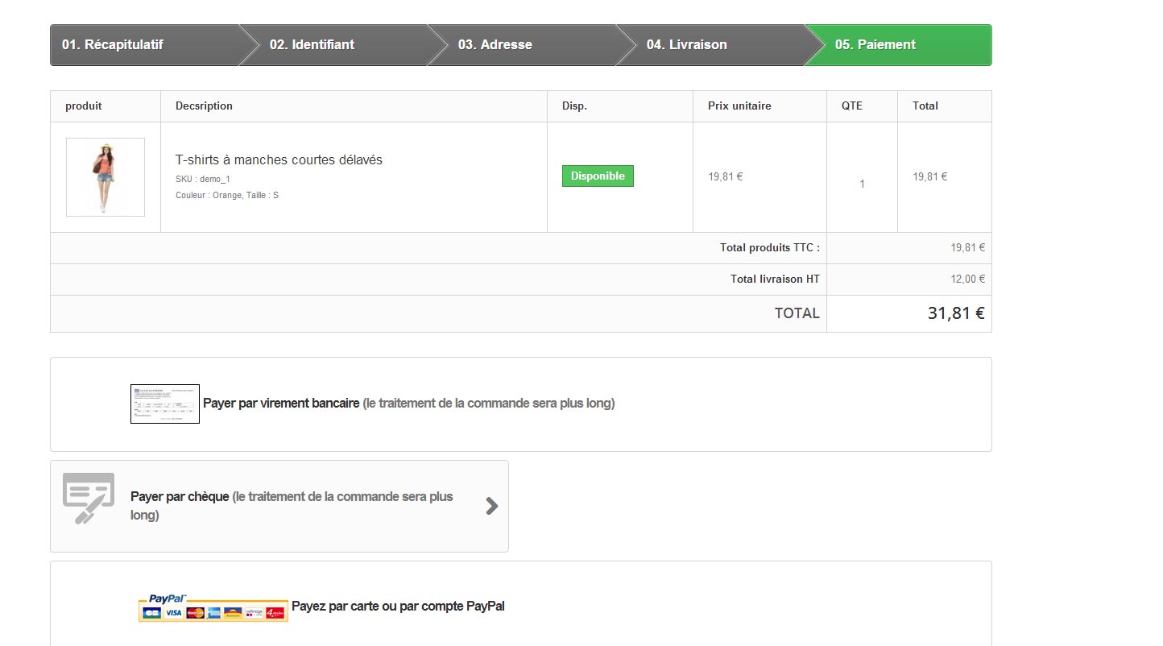Return to the 02. Identifiant step
1163x646 pixels.
coord(312,45)
